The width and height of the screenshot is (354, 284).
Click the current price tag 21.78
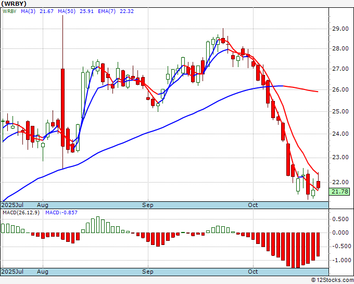point(340,191)
